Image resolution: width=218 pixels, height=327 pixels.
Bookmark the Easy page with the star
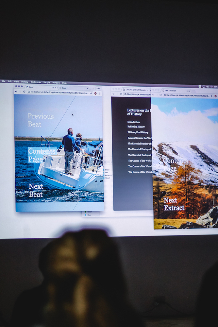pos(91,93)
